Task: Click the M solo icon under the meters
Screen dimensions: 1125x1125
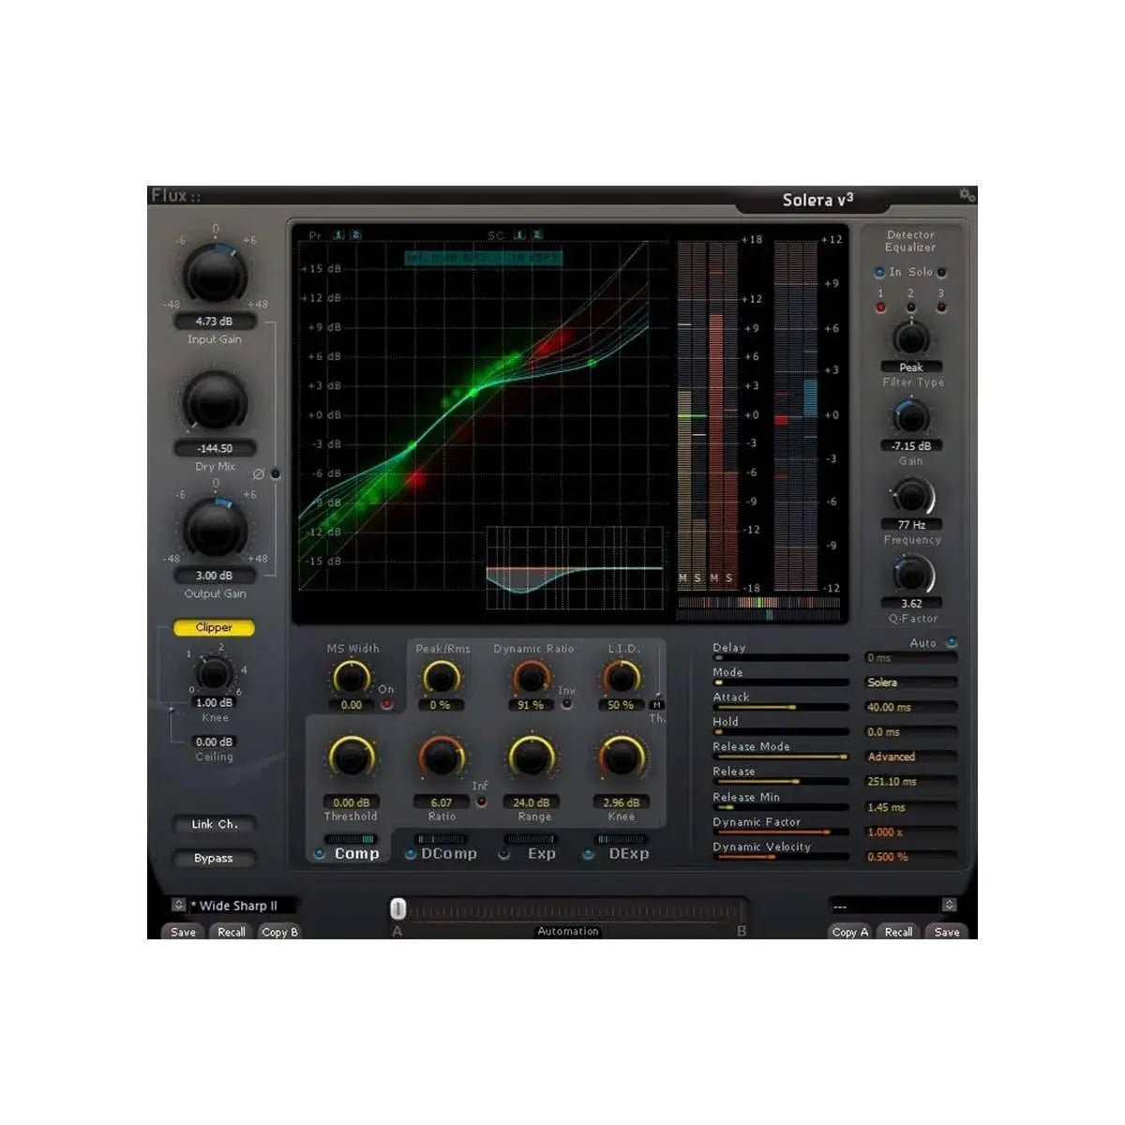Action: click(x=681, y=578)
